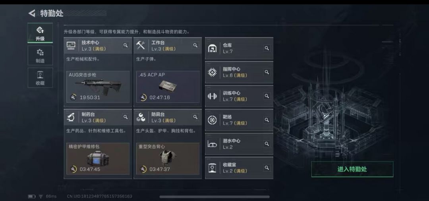Open the 精密护甲维修包 crafting item
Viewport: 429px width, 201px height.
pyautogui.click(x=98, y=158)
